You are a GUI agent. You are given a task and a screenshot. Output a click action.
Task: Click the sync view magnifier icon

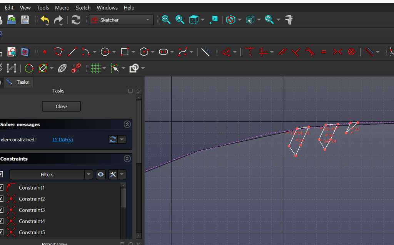269,20
